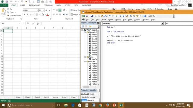
Task: Switch to the Categorized tab in Properties
Action: (93, 97)
